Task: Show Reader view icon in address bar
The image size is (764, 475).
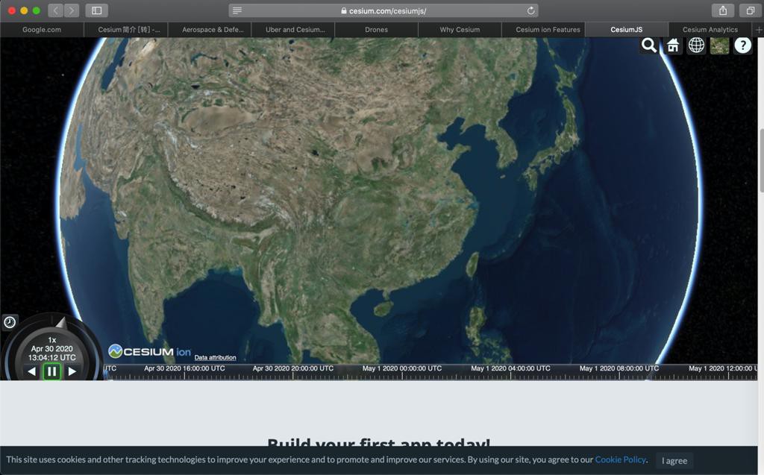Action: (x=237, y=10)
